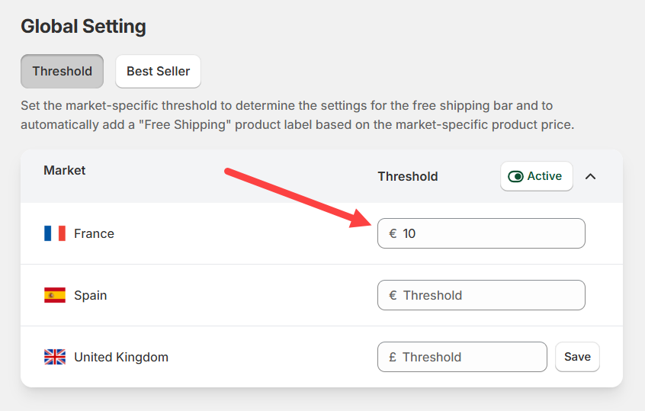This screenshot has width=645, height=411.
Task: Click the euro symbol in France's field
Action: pos(393,233)
